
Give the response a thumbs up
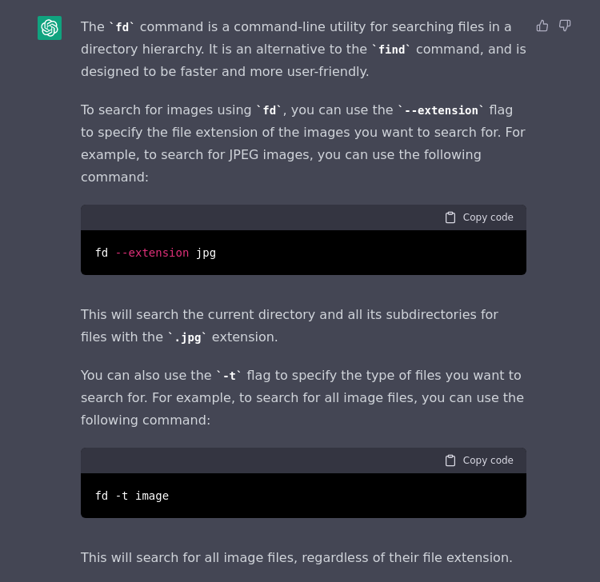click(x=542, y=26)
